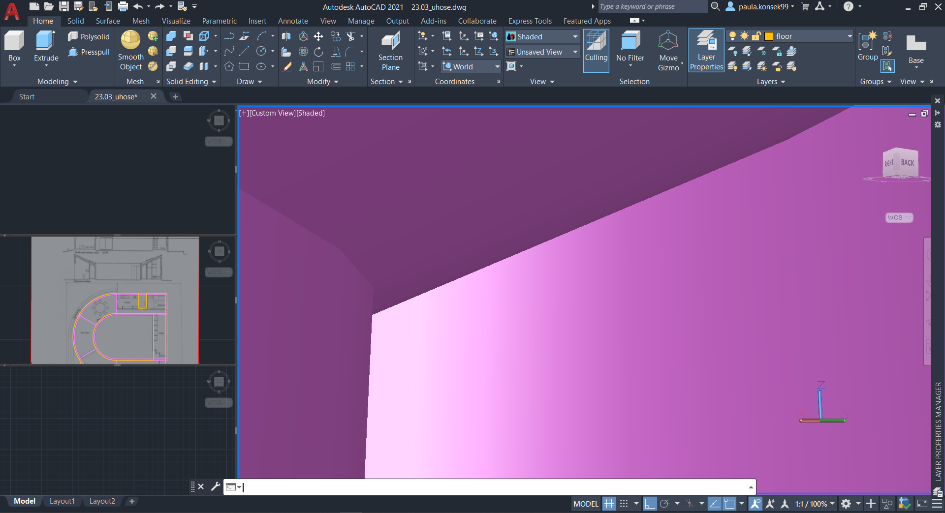The height and width of the screenshot is (513, 945).
Task: Click the [Custom View] viewport label
Action: [272, 113]
